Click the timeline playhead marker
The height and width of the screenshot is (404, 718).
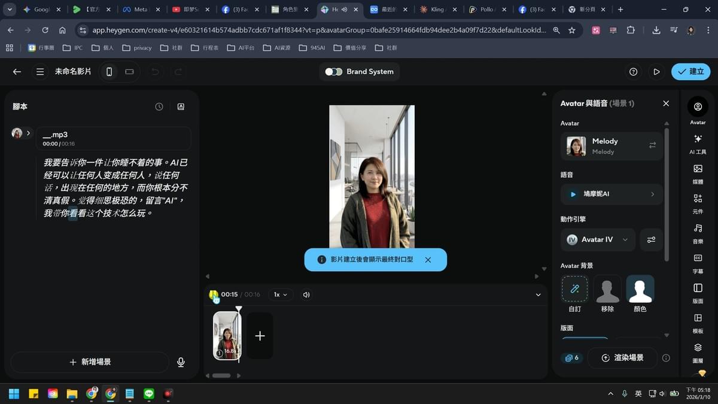point(239,309)
